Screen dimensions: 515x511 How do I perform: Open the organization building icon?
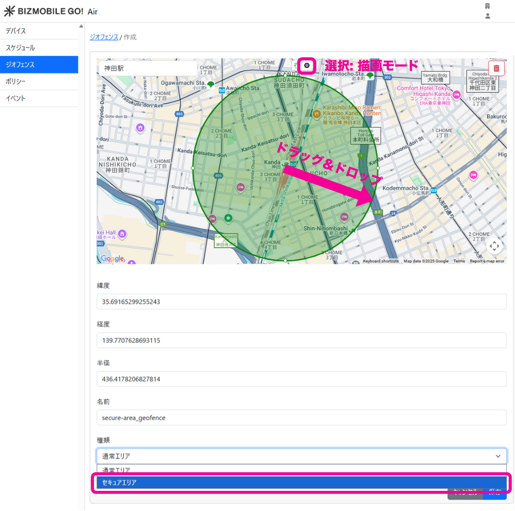[487, 6]
